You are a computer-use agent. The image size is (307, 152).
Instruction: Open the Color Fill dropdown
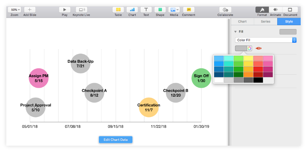266,40
